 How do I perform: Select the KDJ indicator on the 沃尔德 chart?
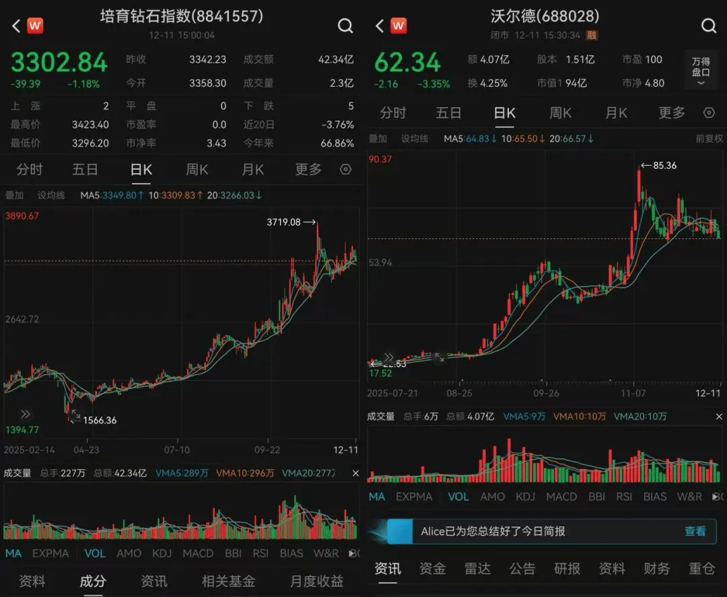pos(525,497)
